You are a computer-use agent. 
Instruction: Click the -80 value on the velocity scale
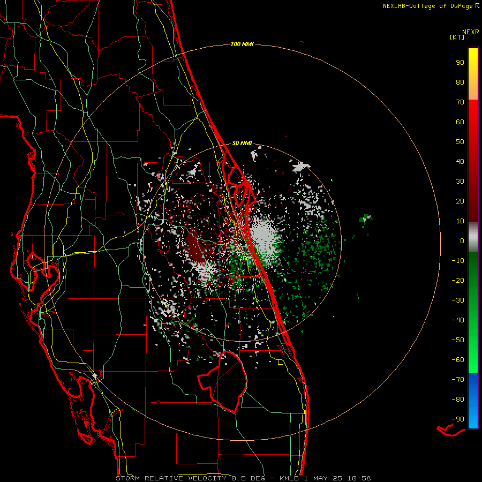pos(458,400)
